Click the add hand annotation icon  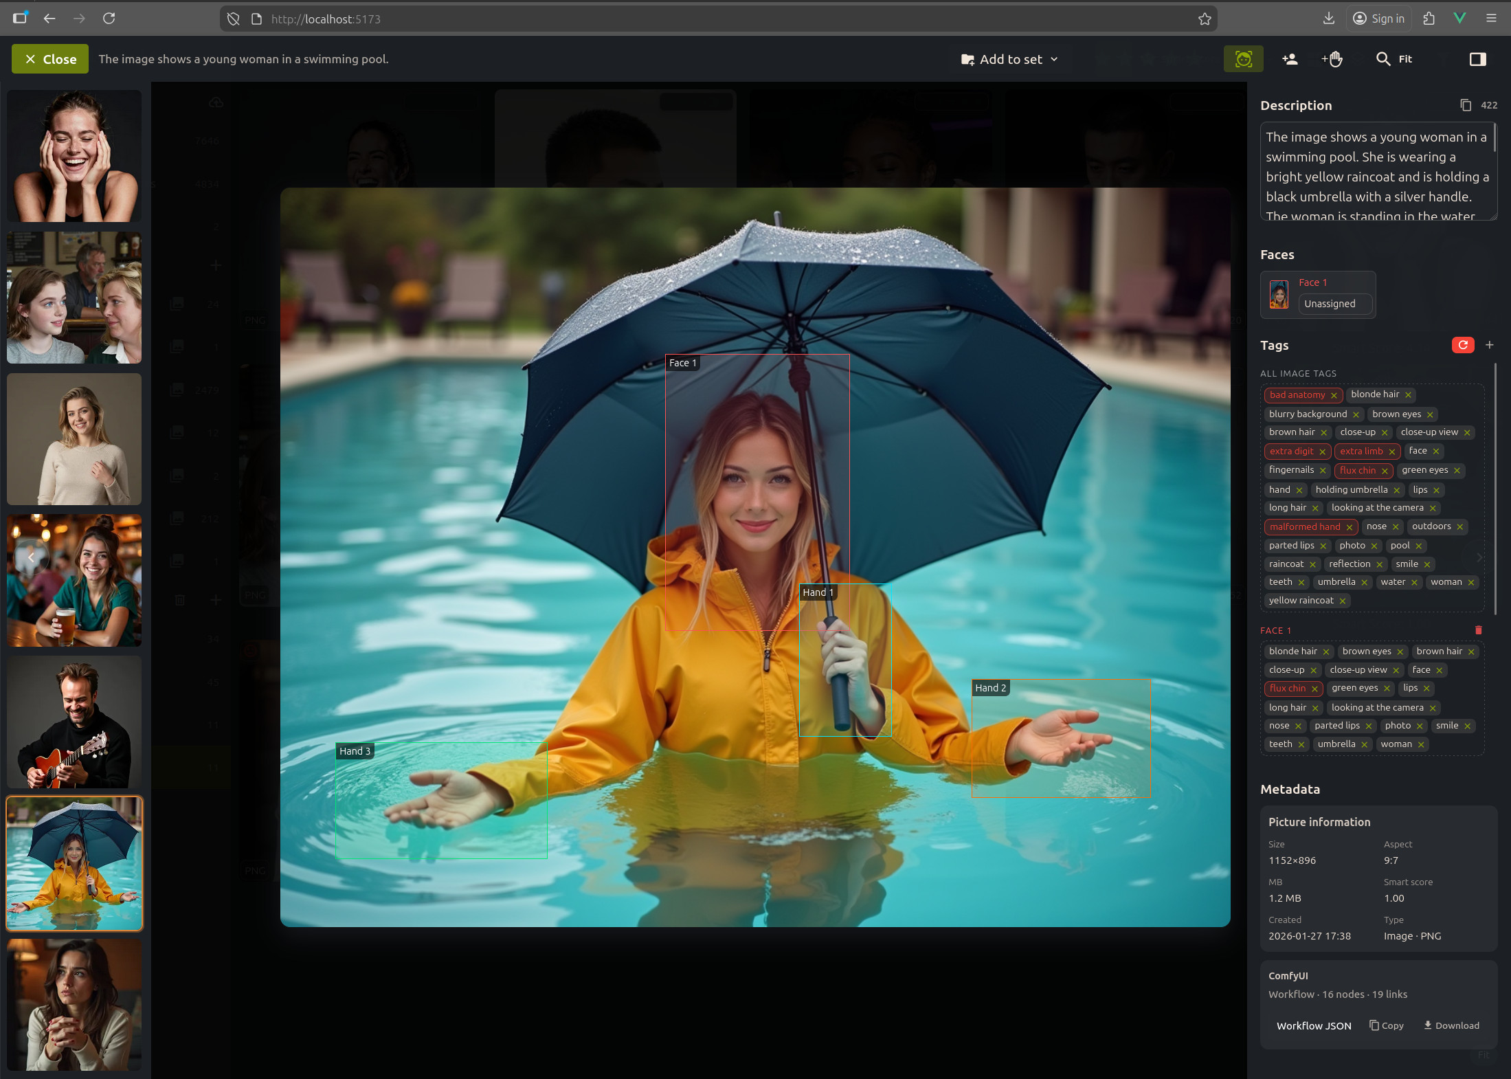pyautogui.click(x=1332, y=59)
